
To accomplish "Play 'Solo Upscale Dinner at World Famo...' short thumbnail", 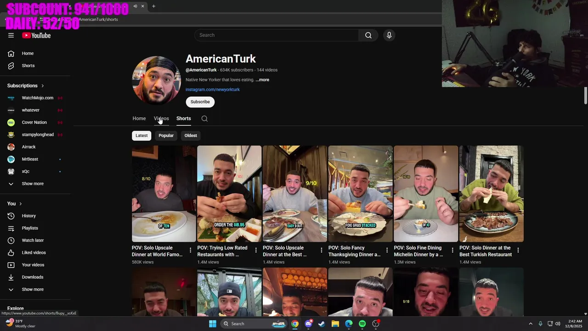I will (164, 194).
